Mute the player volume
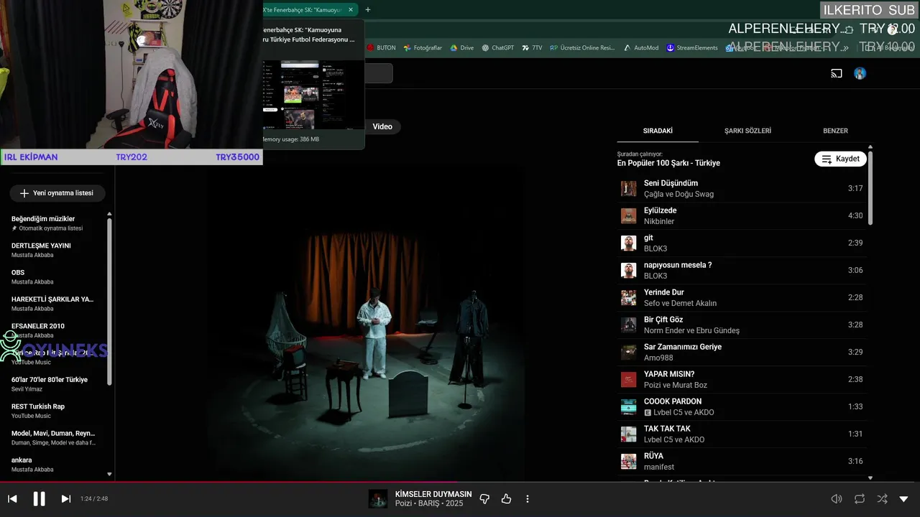Image resolution: width=920 pixels, height=517 pixels. point(837,498)
